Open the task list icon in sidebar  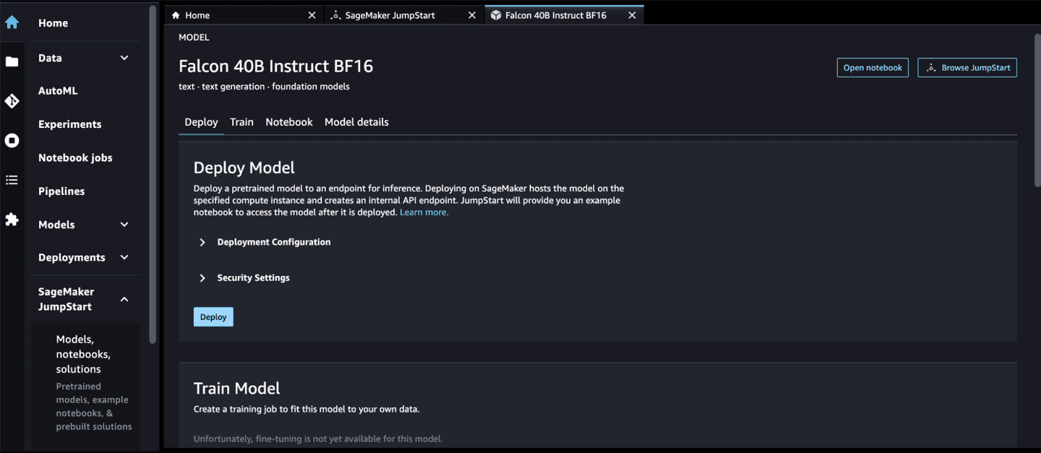(x=12, y=179)
